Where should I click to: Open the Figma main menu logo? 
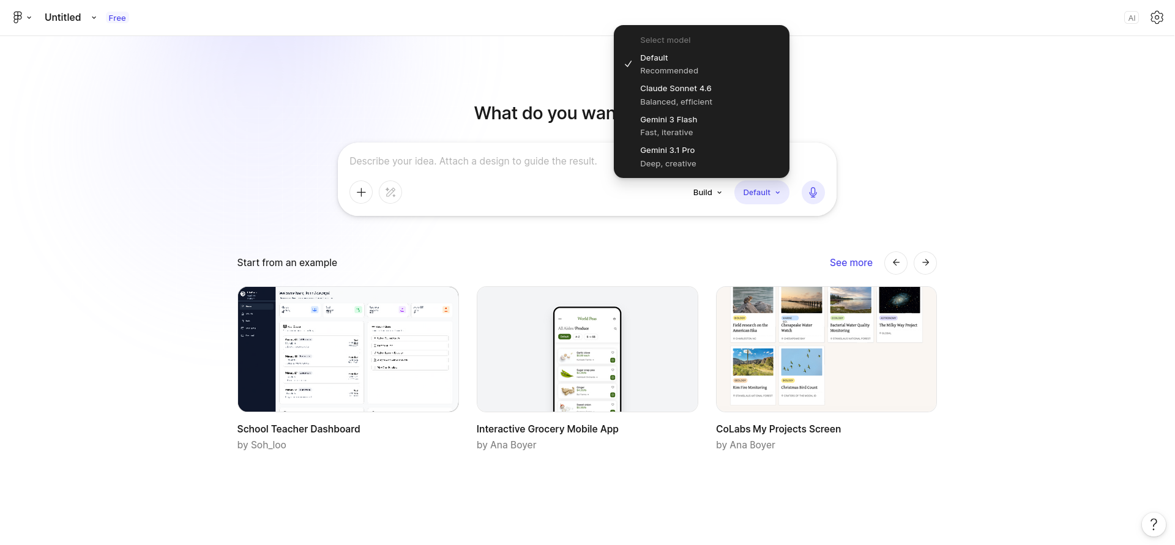tap(22, 18)
